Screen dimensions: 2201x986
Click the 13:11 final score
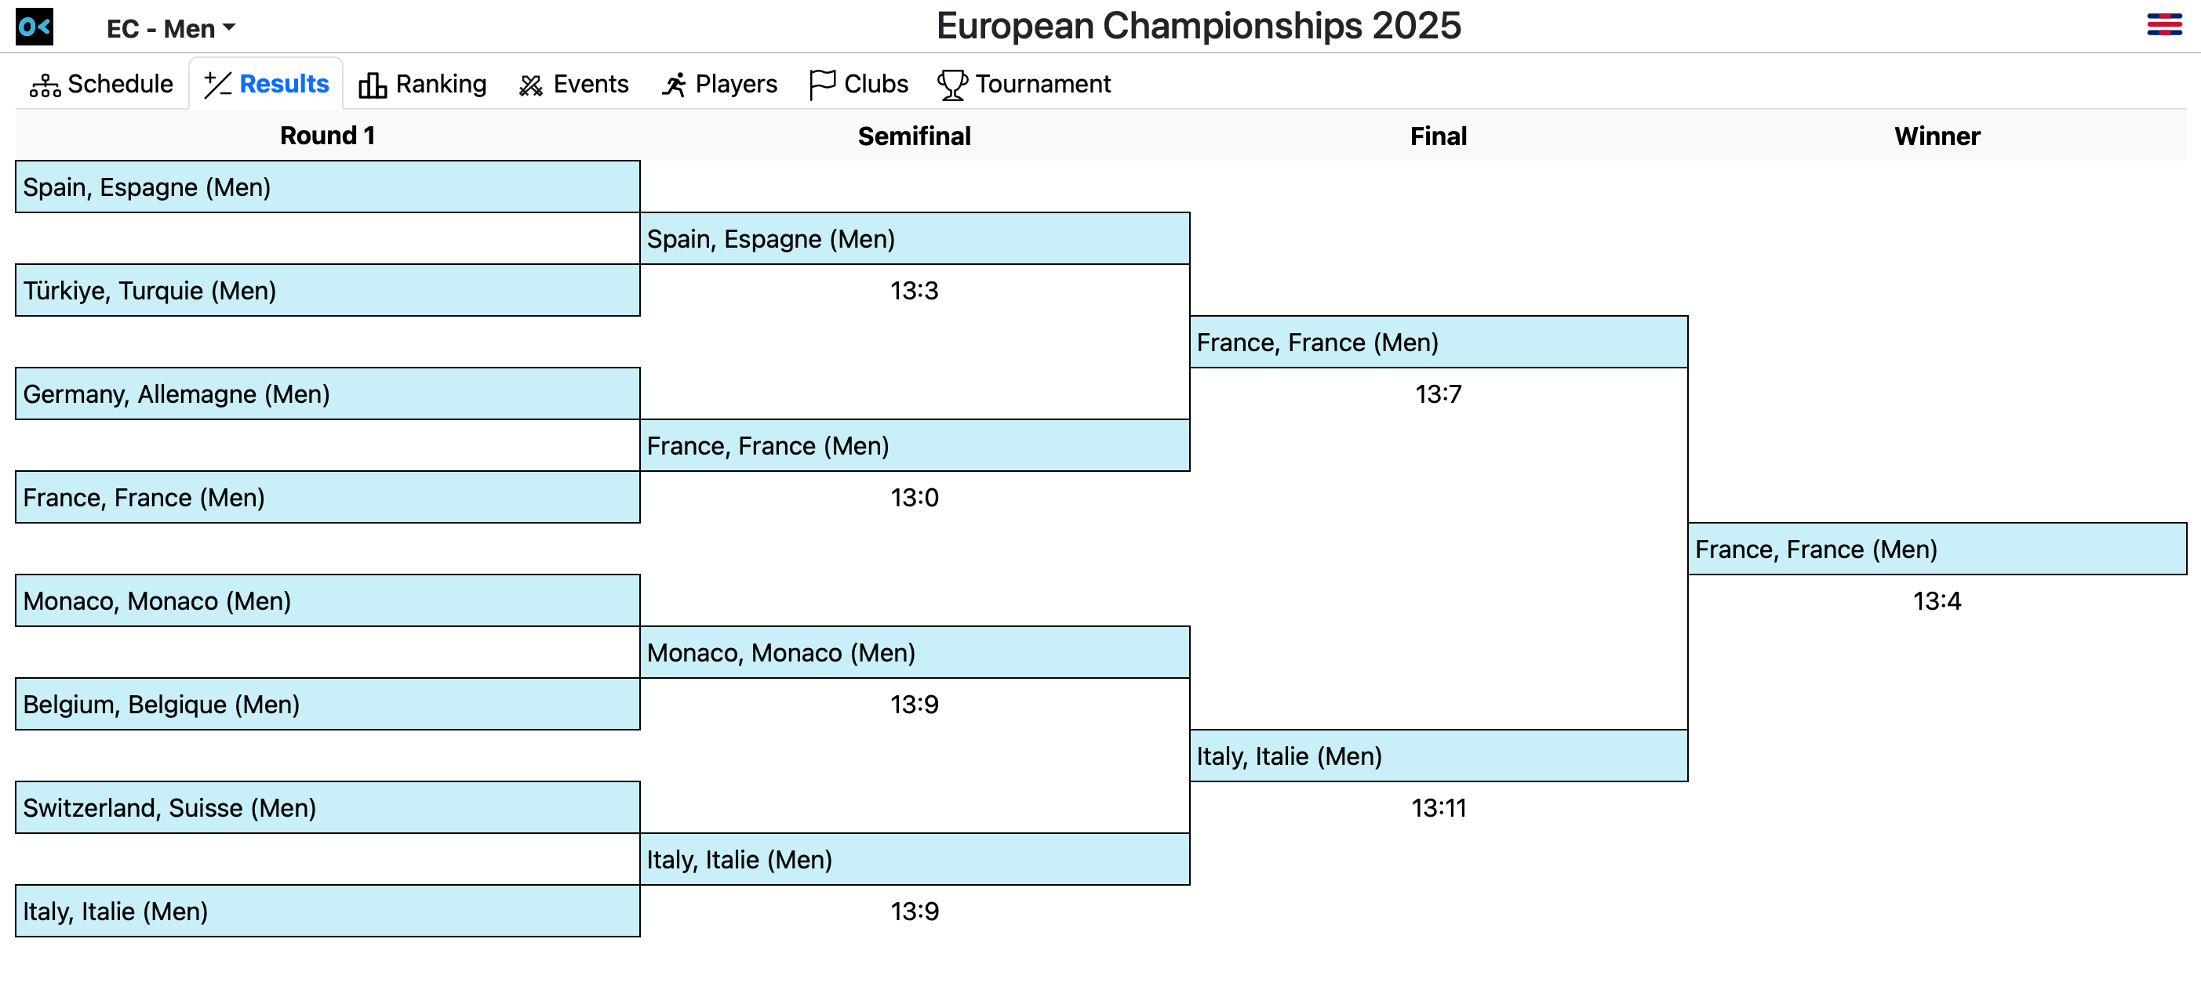pyautogui.click(x=1438, y=807)
